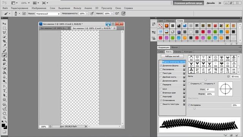
Task: Select the Dodge tool
Action: (4, 81)
